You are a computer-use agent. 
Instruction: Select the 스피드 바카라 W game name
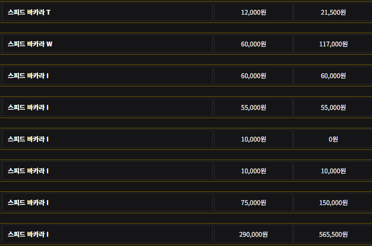pyautogui.click(x=30, y=44)
